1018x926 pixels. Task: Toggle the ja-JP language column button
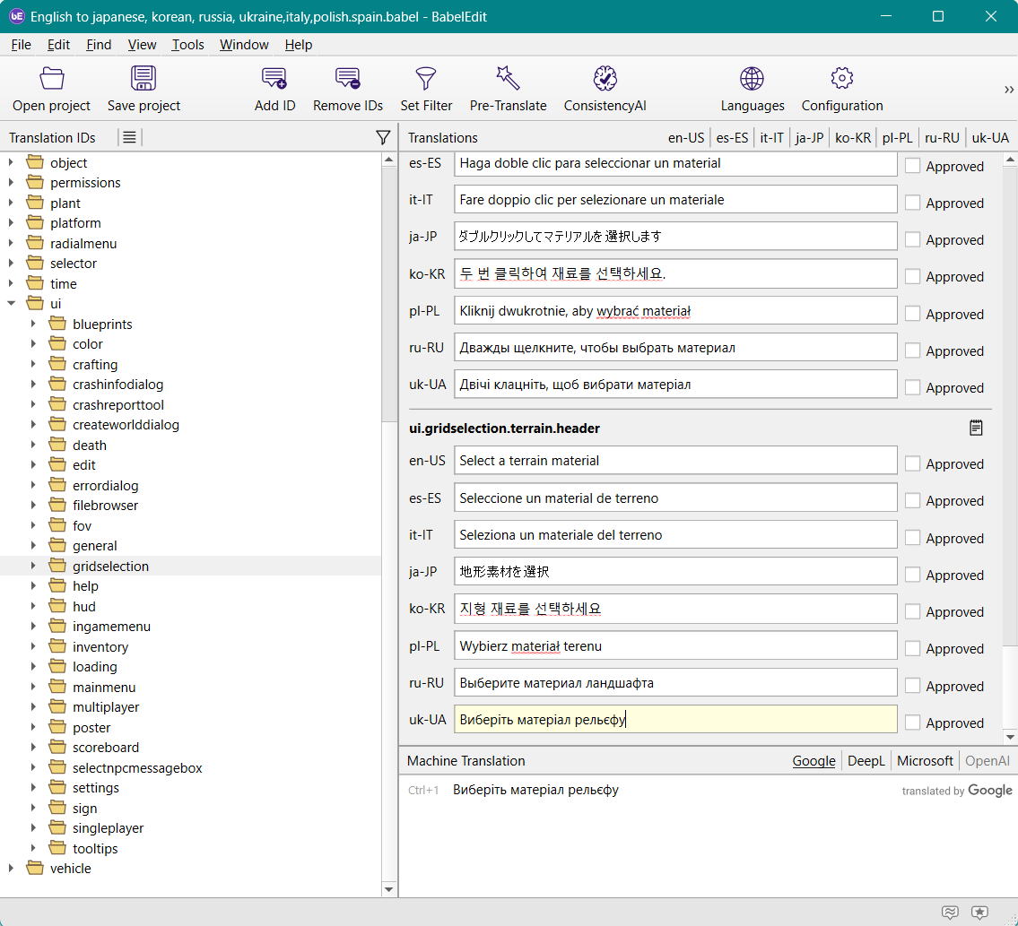click(x=809, y=138)
